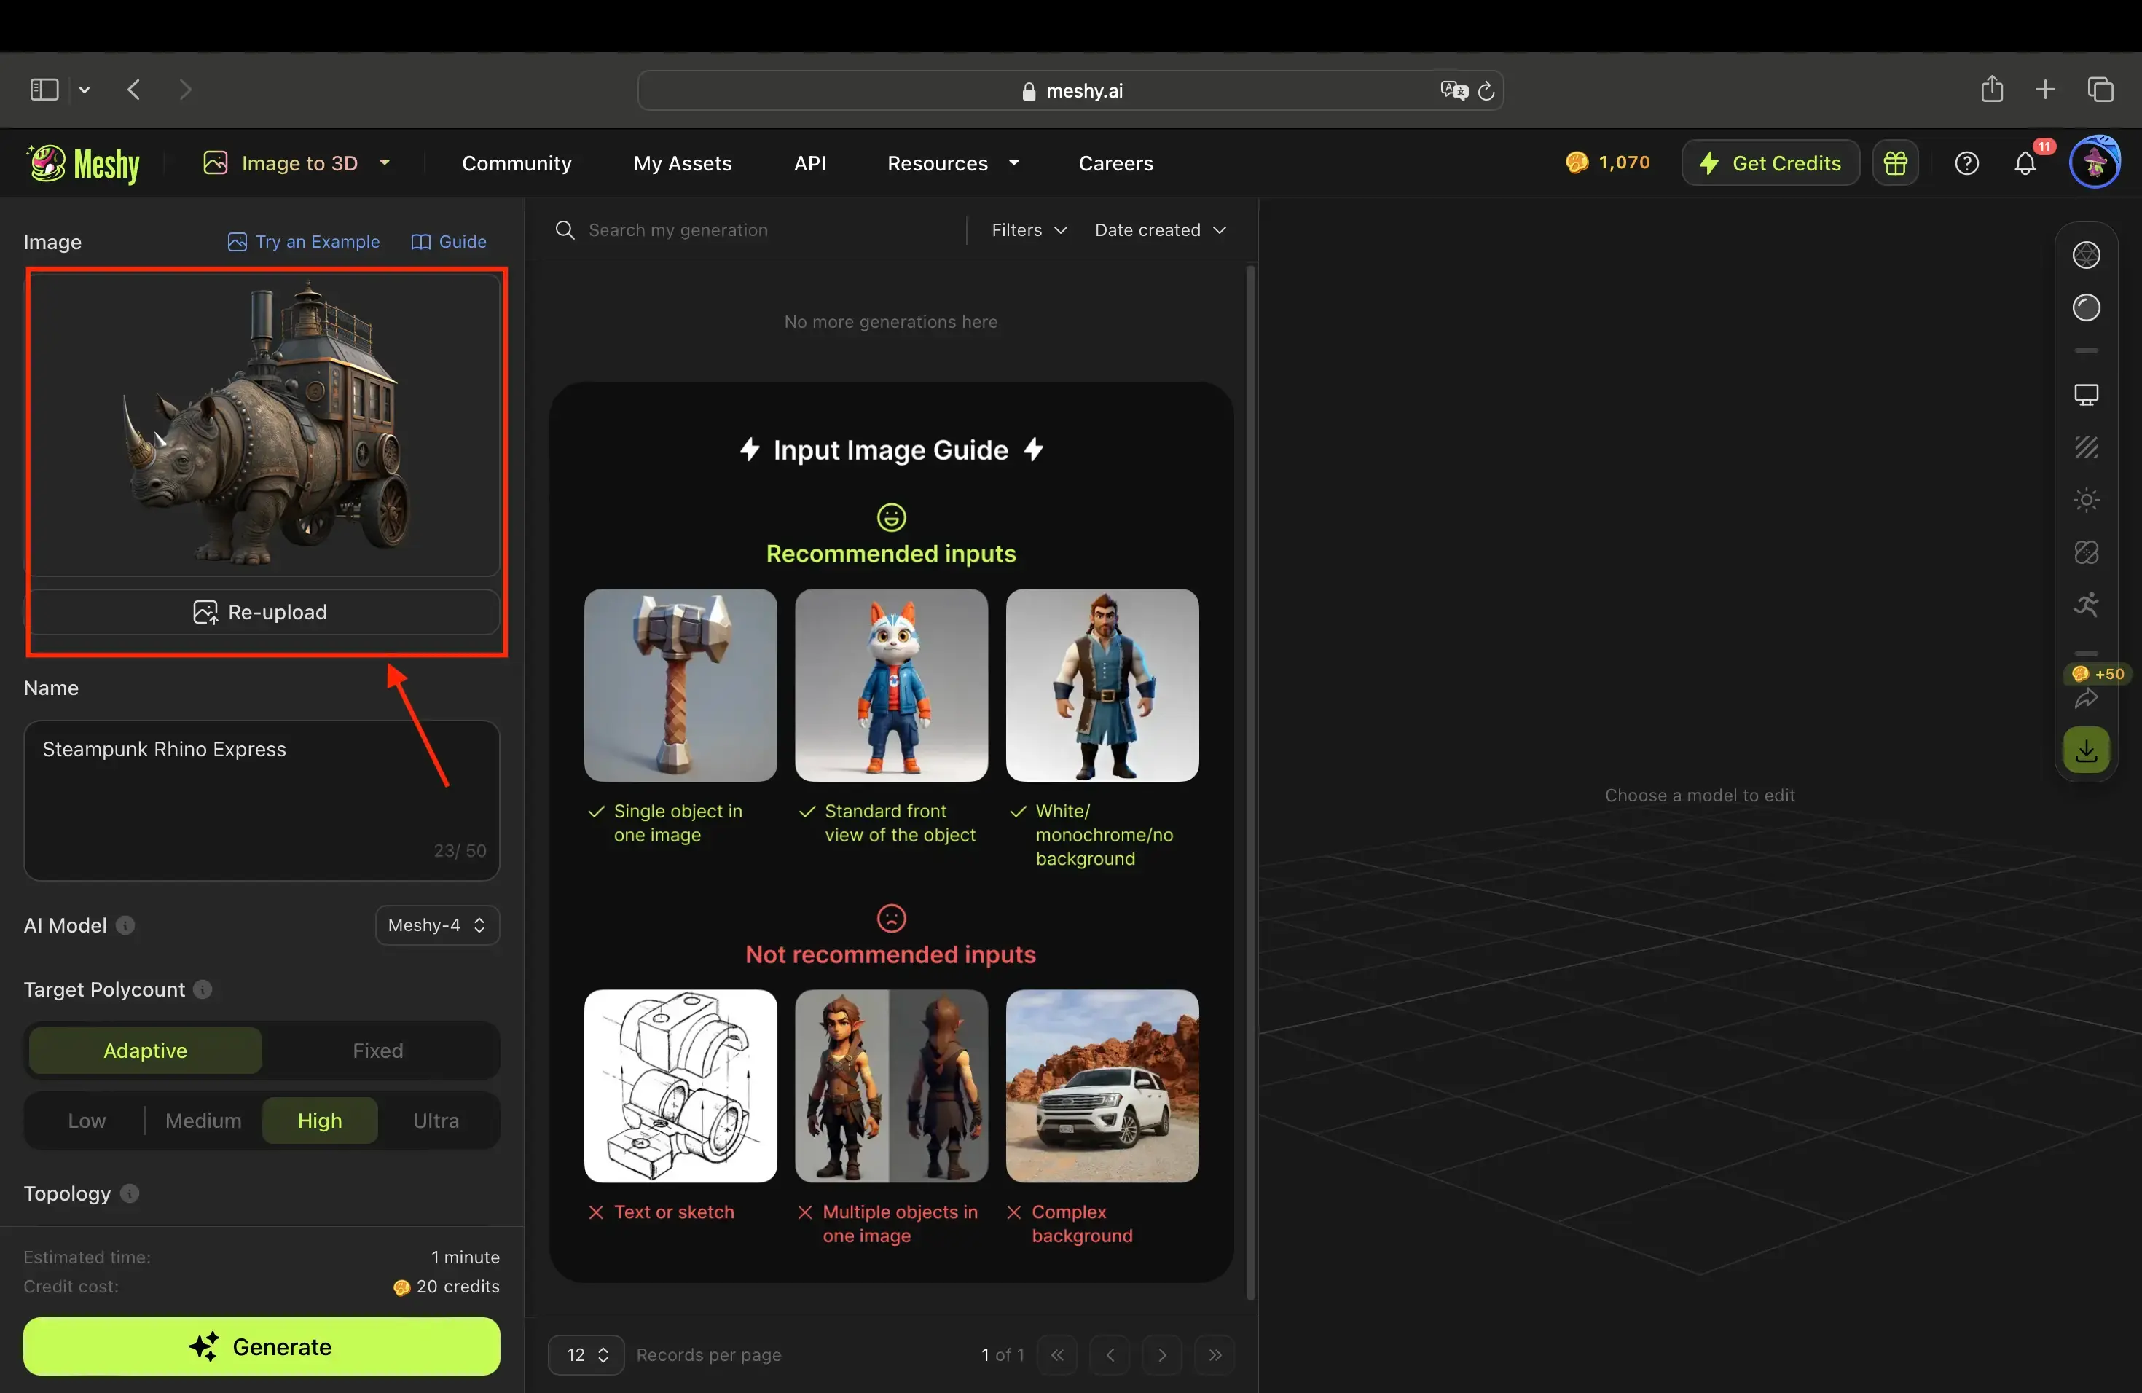Open the Meshy-4 AI model dropdown
The height and width of the screenshot is (1393, 2142).
click(436, 925)
